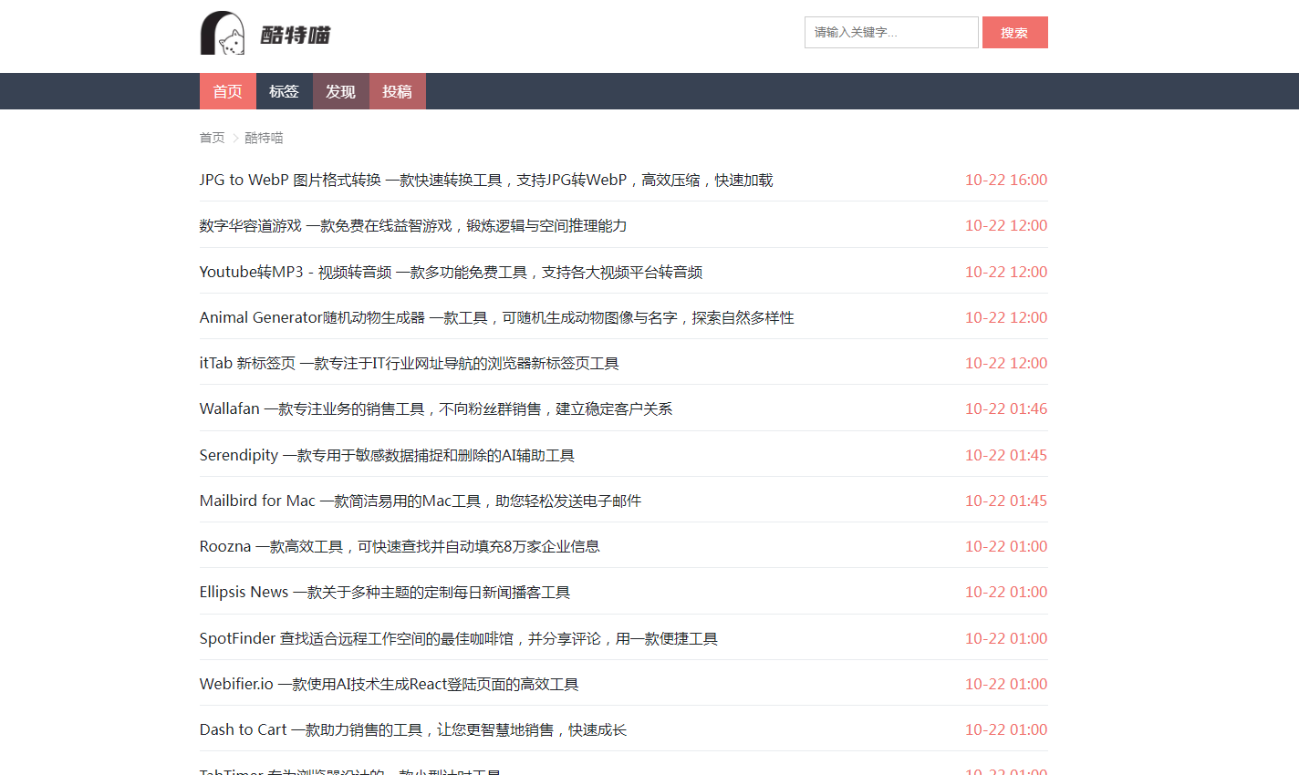Open the Animal Generator article link
The height and width of the screenshot is (775, 1299).
tap(497, 317)
